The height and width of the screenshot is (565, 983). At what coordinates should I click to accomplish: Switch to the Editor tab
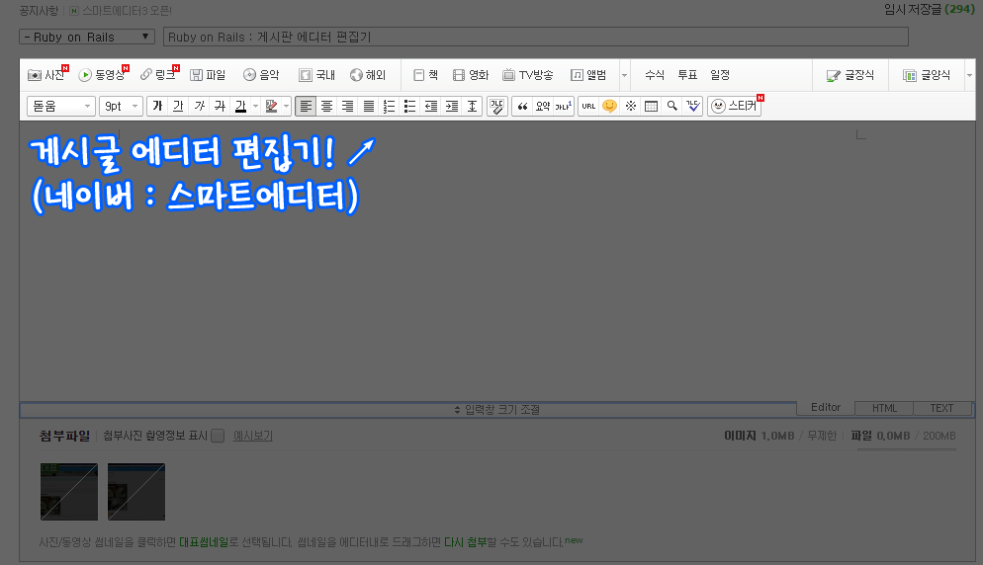826,407
